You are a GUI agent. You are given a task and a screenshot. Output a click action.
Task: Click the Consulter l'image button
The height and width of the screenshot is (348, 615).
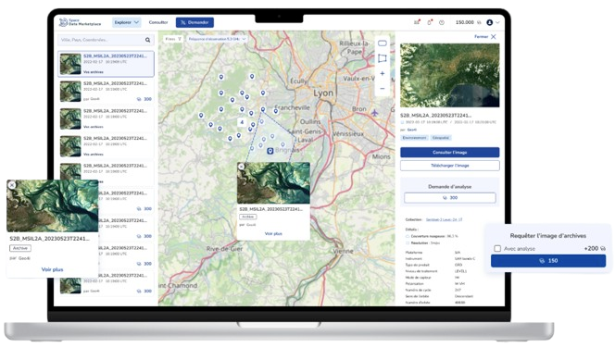450,152
